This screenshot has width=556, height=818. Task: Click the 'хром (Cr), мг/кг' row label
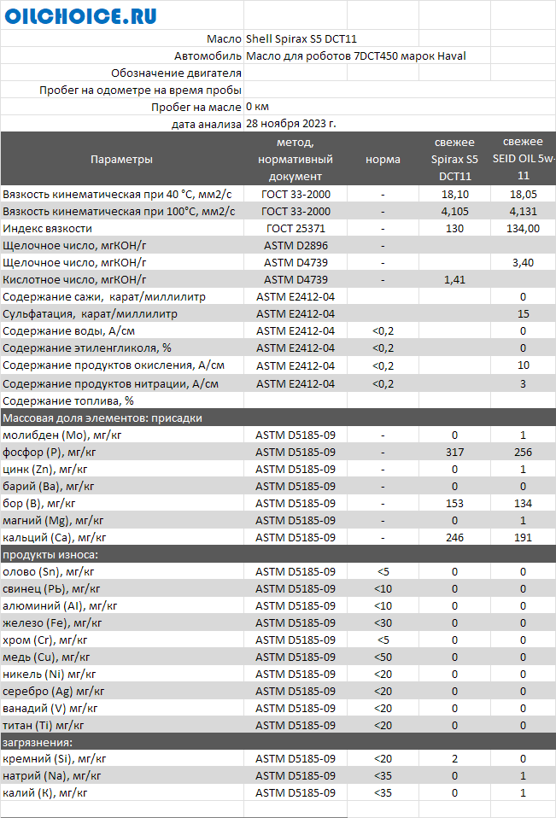(45, 640)
